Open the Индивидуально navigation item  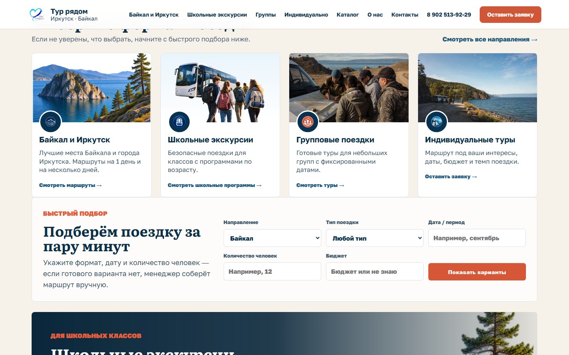click(306, 15)
